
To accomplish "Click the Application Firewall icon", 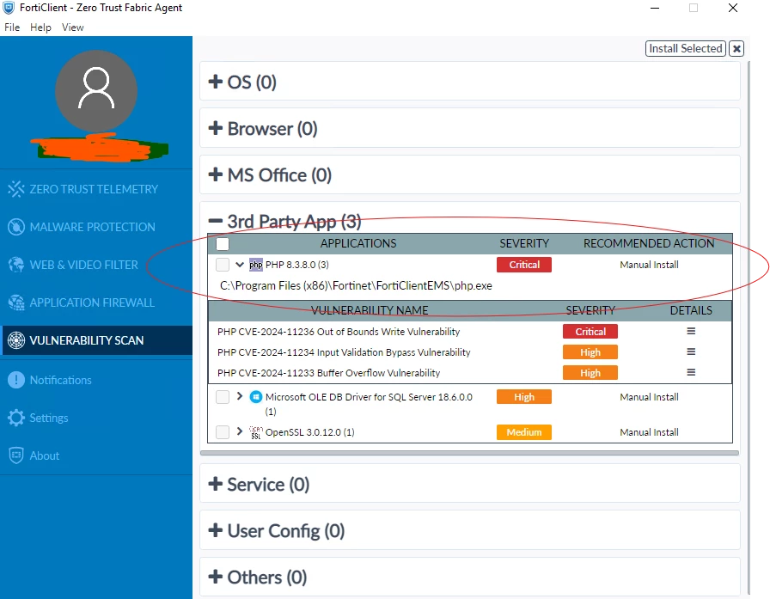I will tap(16, 303).
